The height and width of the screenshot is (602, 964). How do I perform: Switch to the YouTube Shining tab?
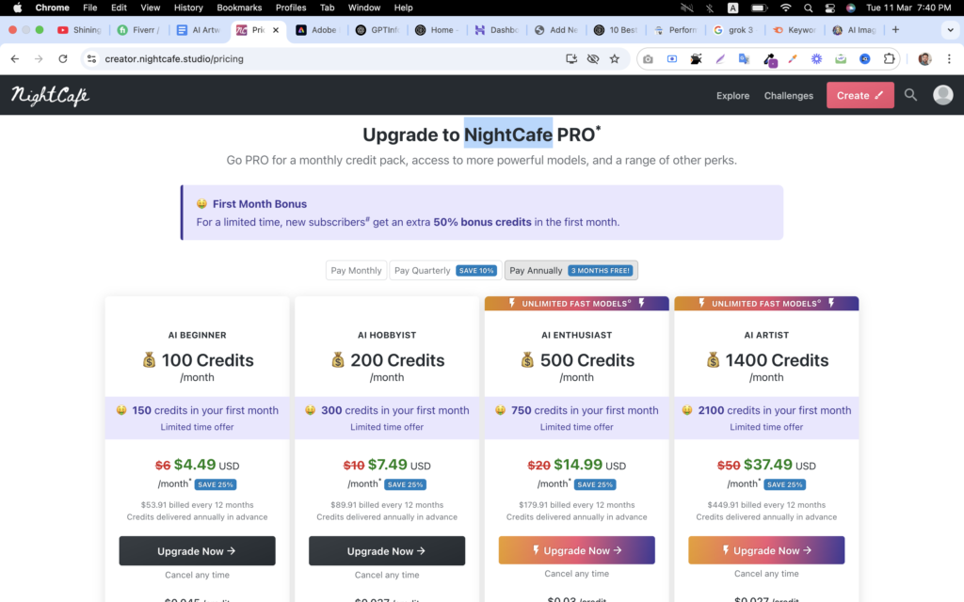pos(79,30)
